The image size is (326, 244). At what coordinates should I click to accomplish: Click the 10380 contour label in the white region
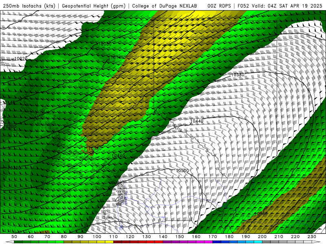(238, 75)
